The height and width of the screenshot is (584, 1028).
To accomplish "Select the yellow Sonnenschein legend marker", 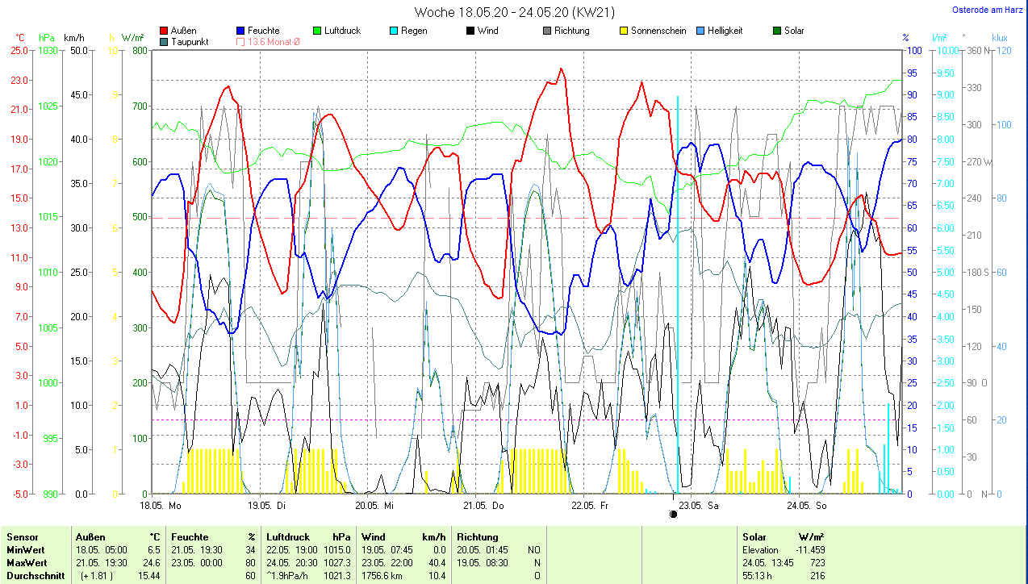I will click(623, 31).
